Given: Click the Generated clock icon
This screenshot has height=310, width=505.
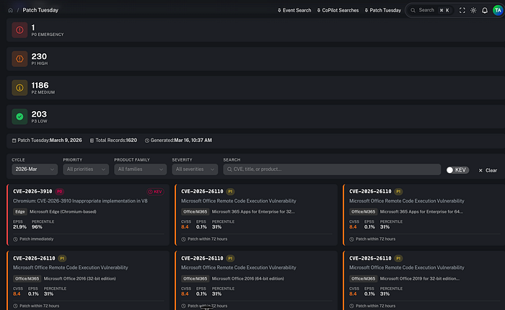Looking at the screenshot, I should tap(147, 141).
